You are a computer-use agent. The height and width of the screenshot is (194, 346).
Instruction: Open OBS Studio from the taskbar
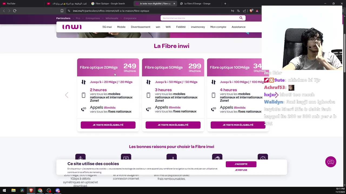(x=49, y=190)
